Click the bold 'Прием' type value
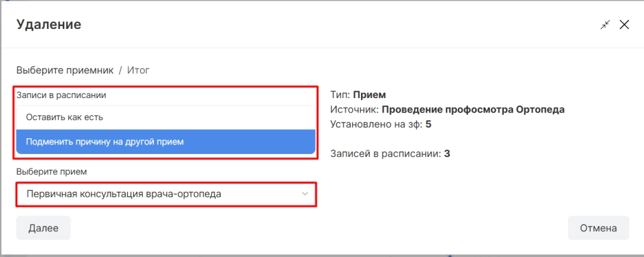The width and height of the screenshot is (644, 257). (370, 95)
